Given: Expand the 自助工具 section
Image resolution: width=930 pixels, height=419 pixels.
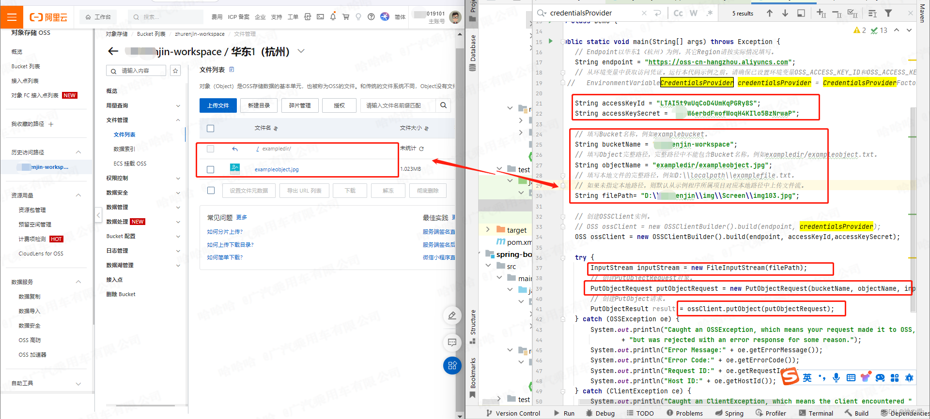Looking at the screenshot, I should coord(78,383).
